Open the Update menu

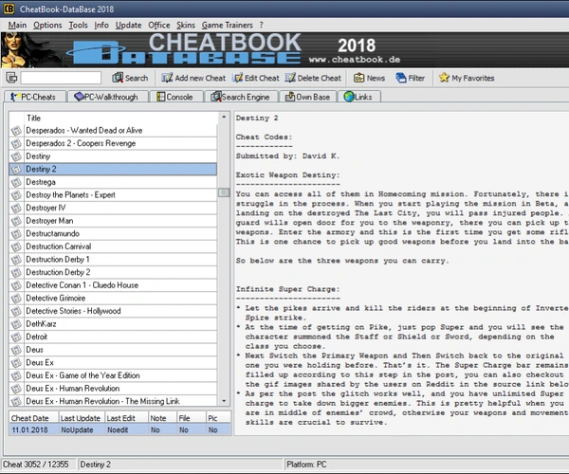128,25
